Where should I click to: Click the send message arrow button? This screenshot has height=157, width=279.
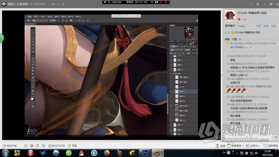pos(275,137)
